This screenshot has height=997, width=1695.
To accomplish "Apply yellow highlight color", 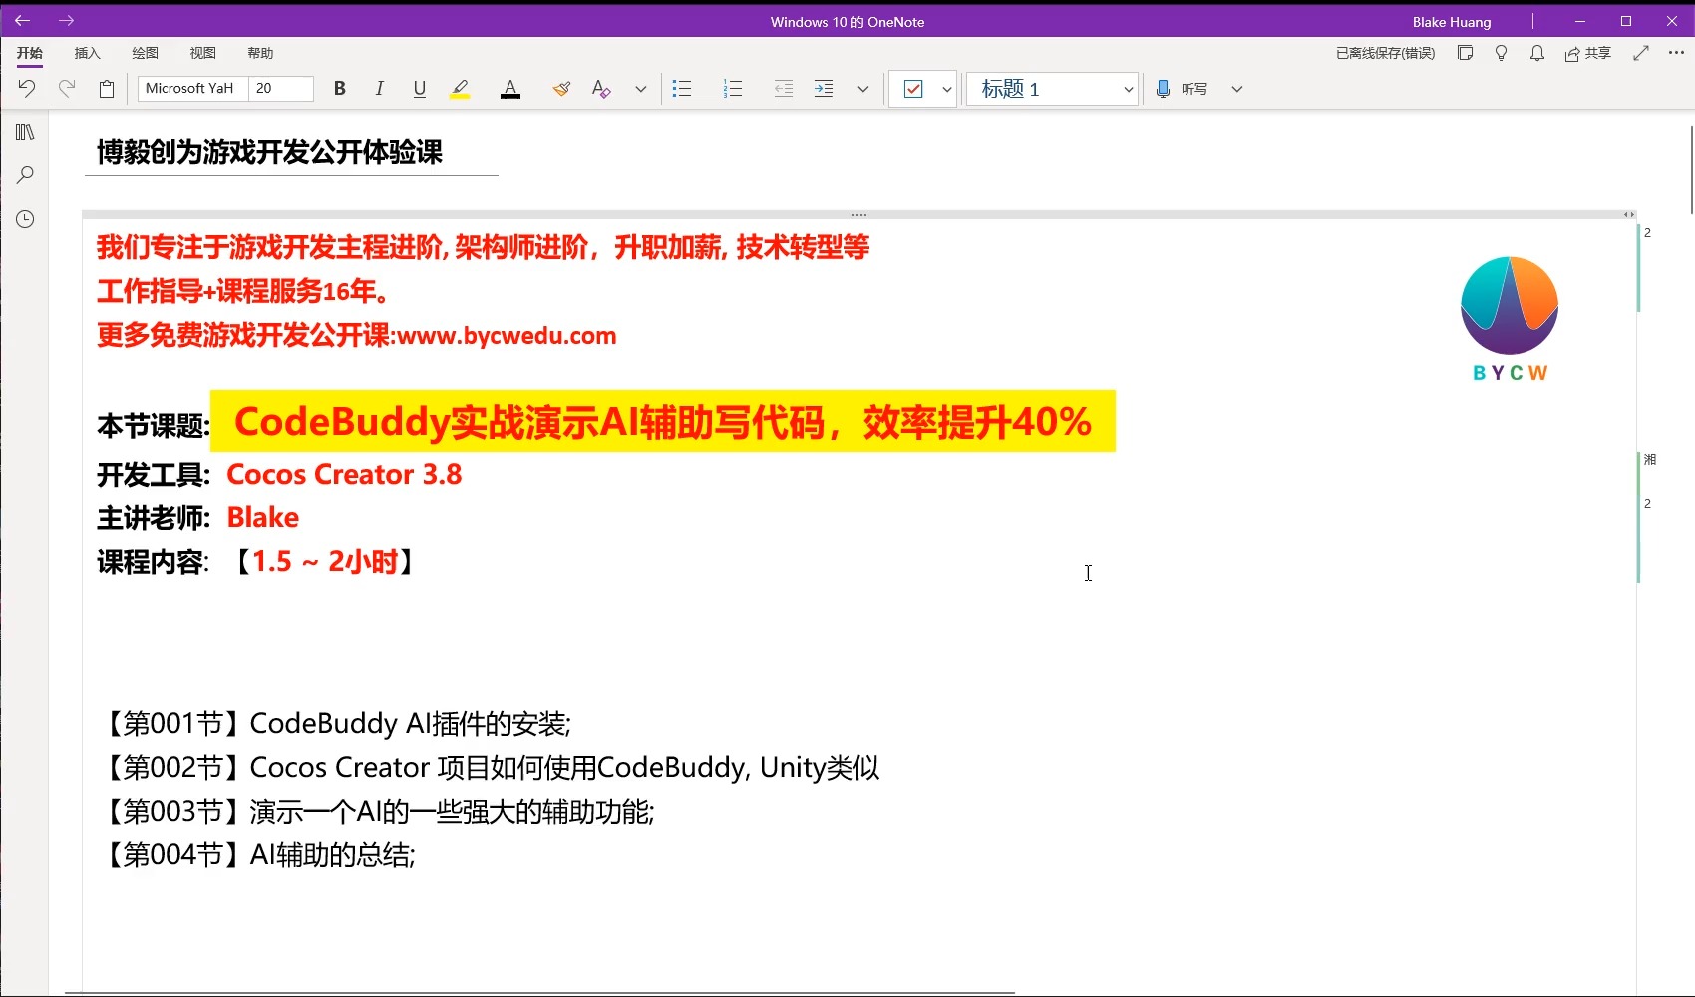I will (460, 89).
